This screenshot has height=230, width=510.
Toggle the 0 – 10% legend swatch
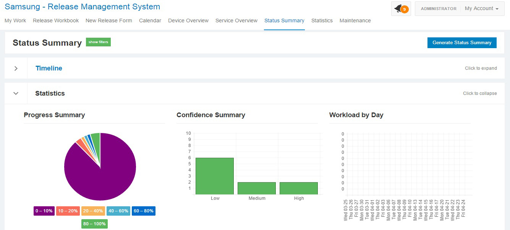point(44,211)
